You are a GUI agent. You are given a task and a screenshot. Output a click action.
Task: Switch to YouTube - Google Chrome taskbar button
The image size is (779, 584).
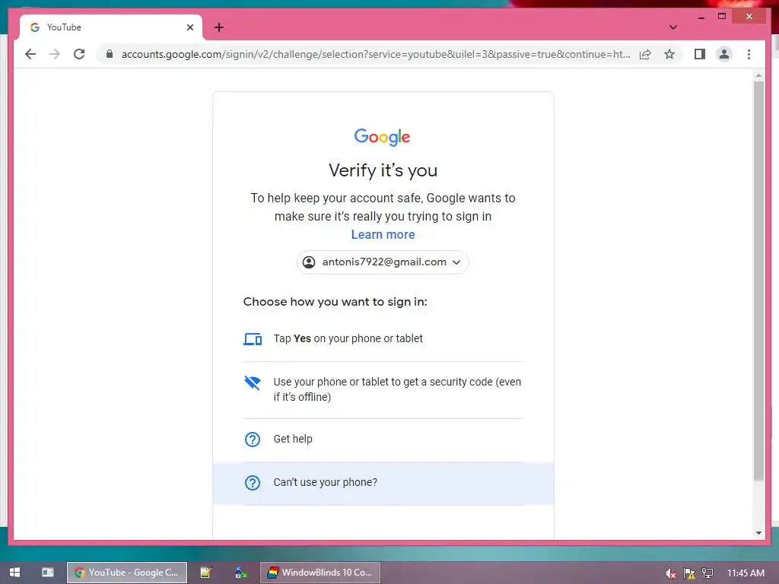tap(127, 573)
